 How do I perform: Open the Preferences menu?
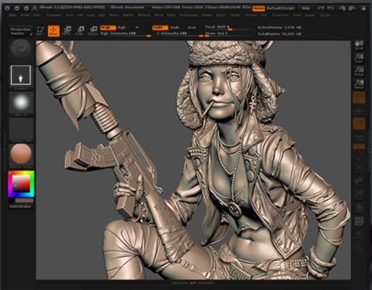pos(189,15)
